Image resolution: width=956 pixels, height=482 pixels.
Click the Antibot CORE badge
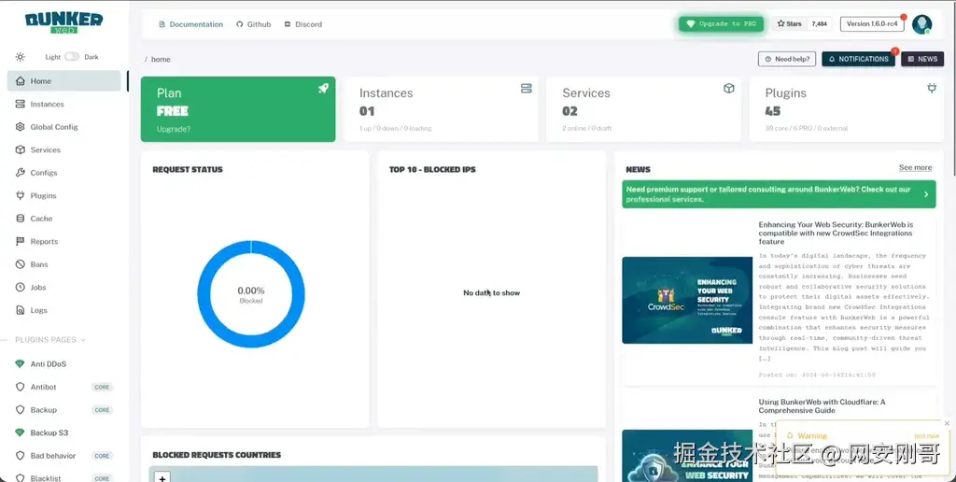tap(102, 387)
